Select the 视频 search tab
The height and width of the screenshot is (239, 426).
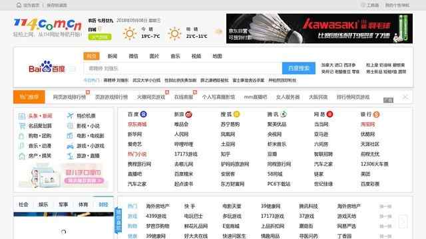point(196,56)
